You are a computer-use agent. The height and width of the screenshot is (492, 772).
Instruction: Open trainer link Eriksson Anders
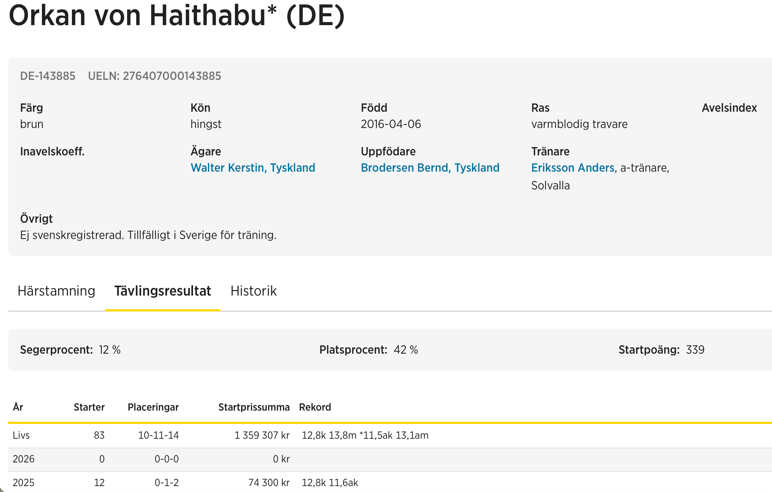pyautogui.click(x=573, y=168)
